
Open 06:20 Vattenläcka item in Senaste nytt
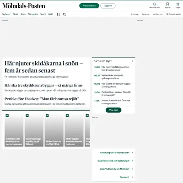(x=113, y=77)
